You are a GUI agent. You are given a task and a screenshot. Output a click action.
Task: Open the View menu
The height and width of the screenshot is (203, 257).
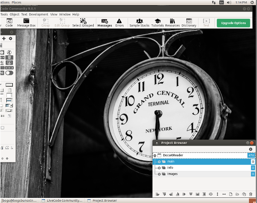tap(54, 14)
